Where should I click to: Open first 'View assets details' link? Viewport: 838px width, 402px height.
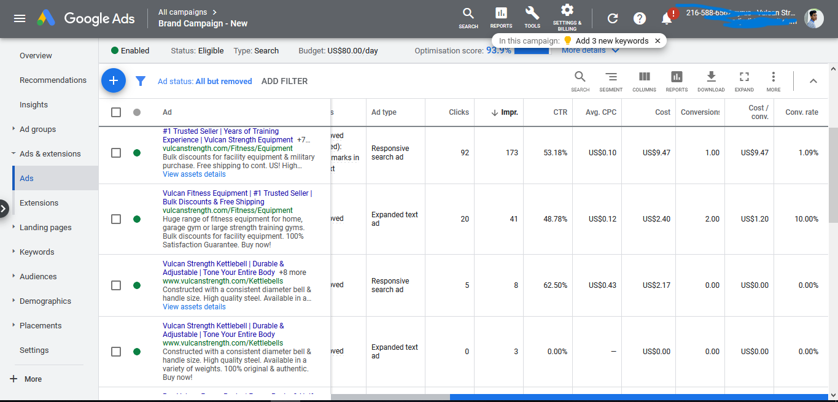pos(194,174)
